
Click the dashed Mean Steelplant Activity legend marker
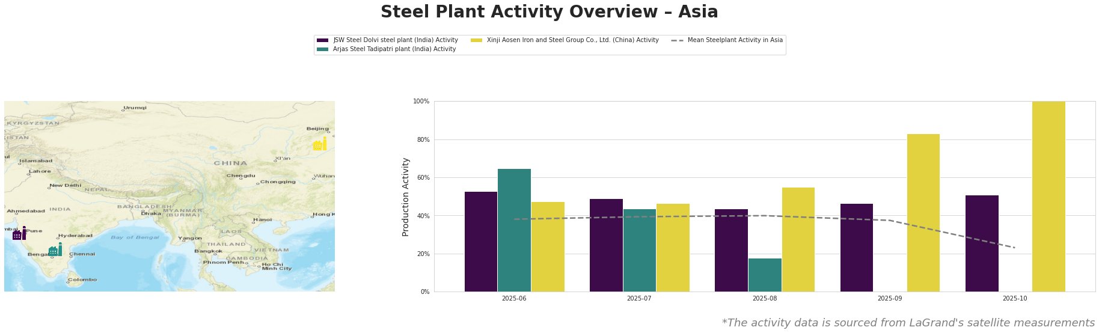click(677, 40)
